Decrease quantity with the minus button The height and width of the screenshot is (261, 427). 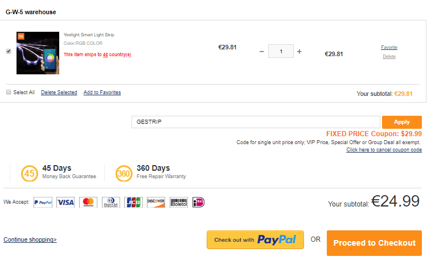[261, 51]
